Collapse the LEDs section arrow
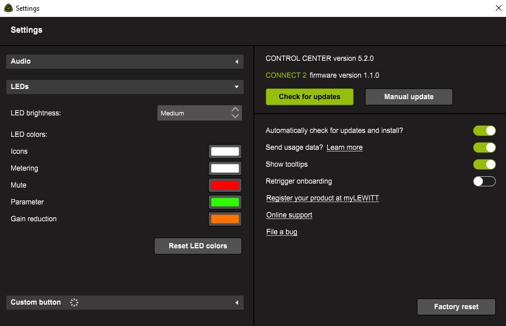506x326 pixels. click(236, 87)
